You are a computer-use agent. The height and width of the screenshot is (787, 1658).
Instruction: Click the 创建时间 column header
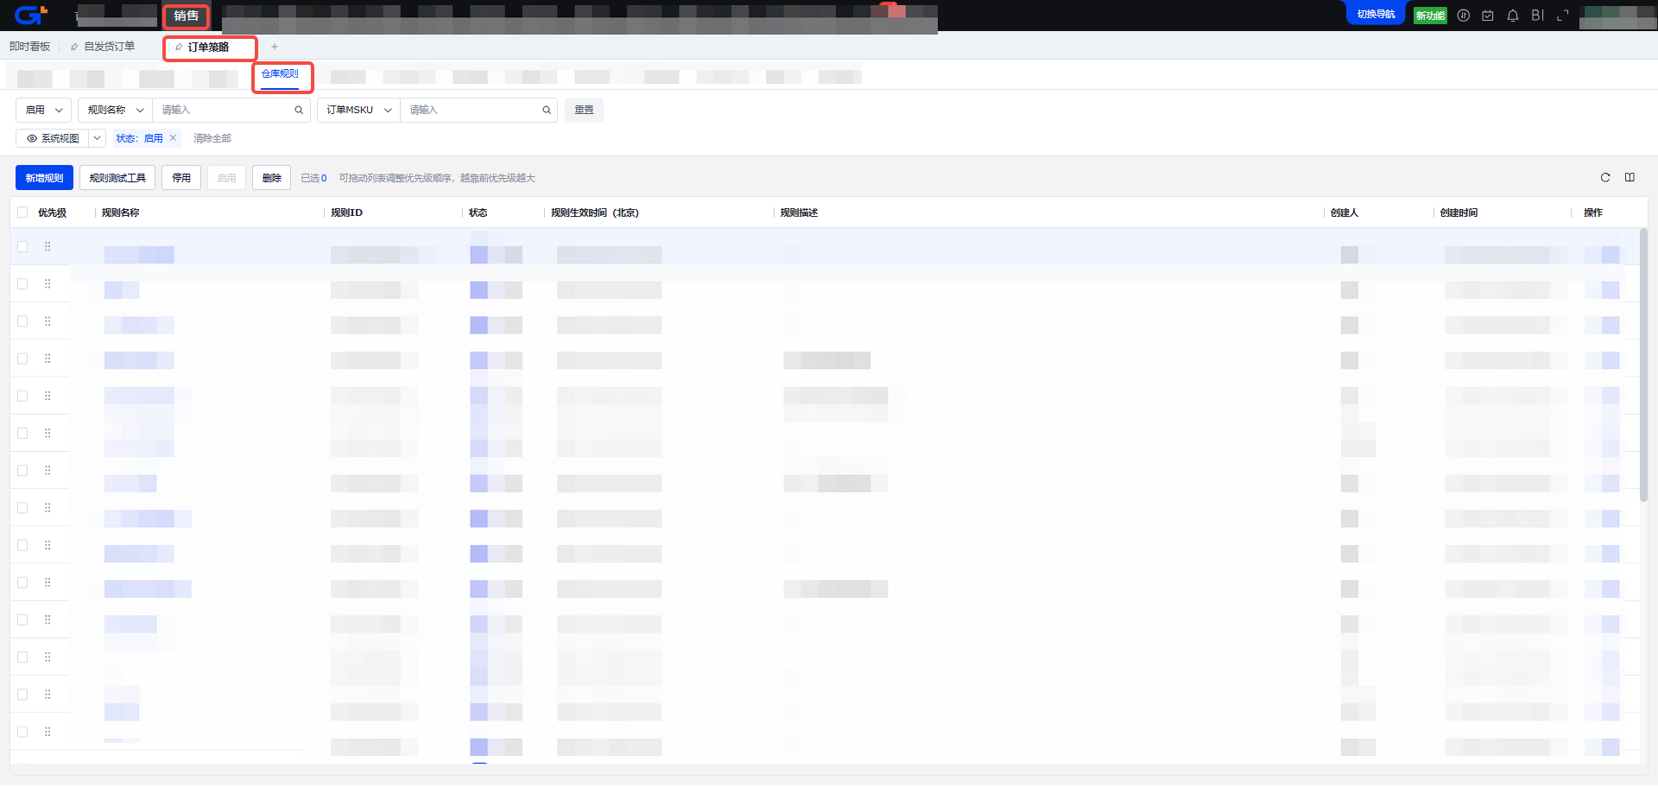tap(1459, 213)
